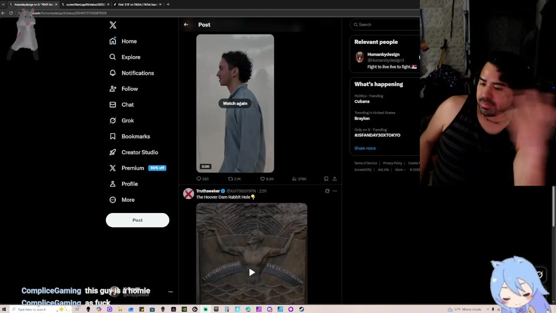Close the Humanbydesign browser tab
Image resolution: width=556 pixels, height=313 pixels.
56,4
